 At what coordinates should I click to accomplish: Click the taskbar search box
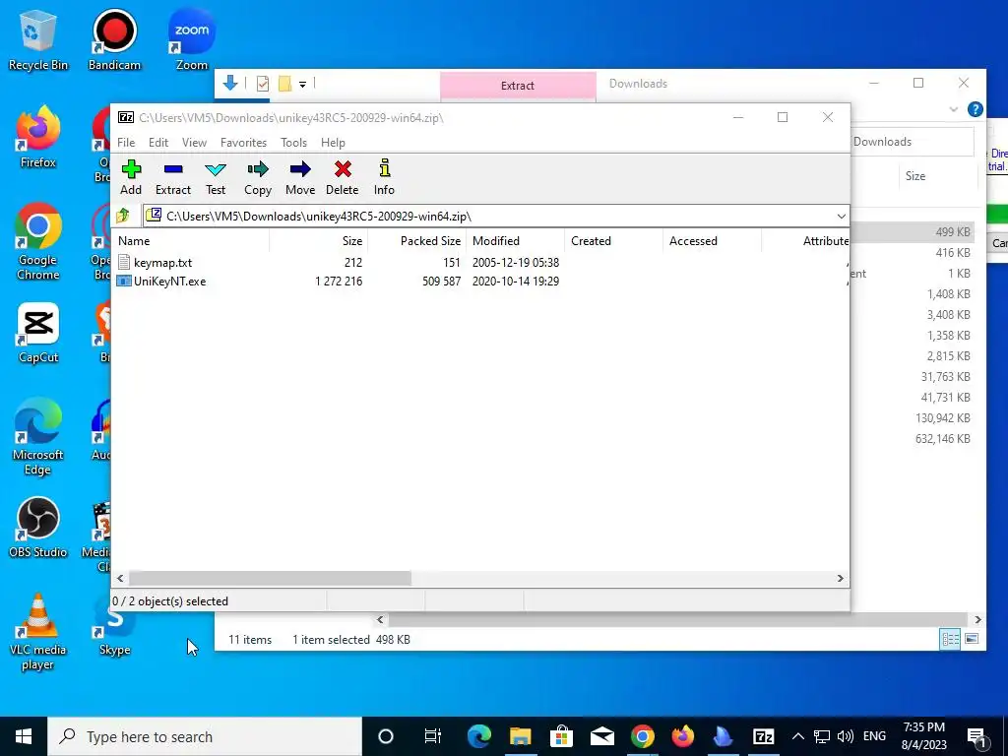(205, 736)
